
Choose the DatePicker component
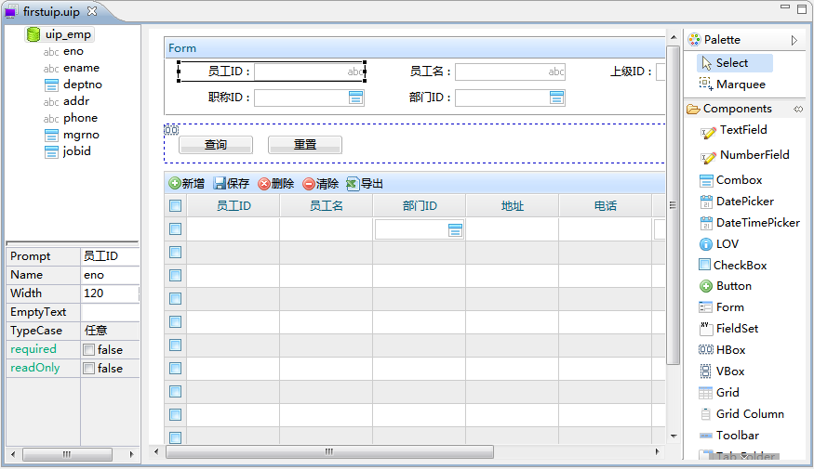tap(744, 202)
